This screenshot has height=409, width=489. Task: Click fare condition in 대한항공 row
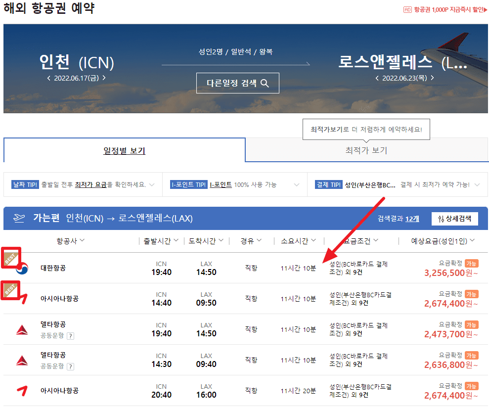(x=358, y=268)
